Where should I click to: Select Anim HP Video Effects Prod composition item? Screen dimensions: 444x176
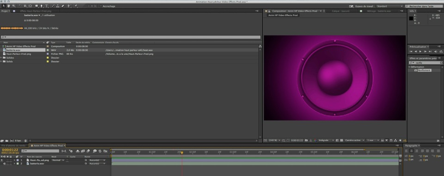pos(21,46)
